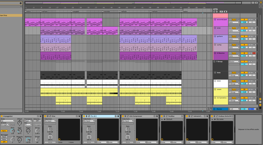Arm the 6 Massive track record button
This screenshot has height=145, width=263.
point(254,53)
